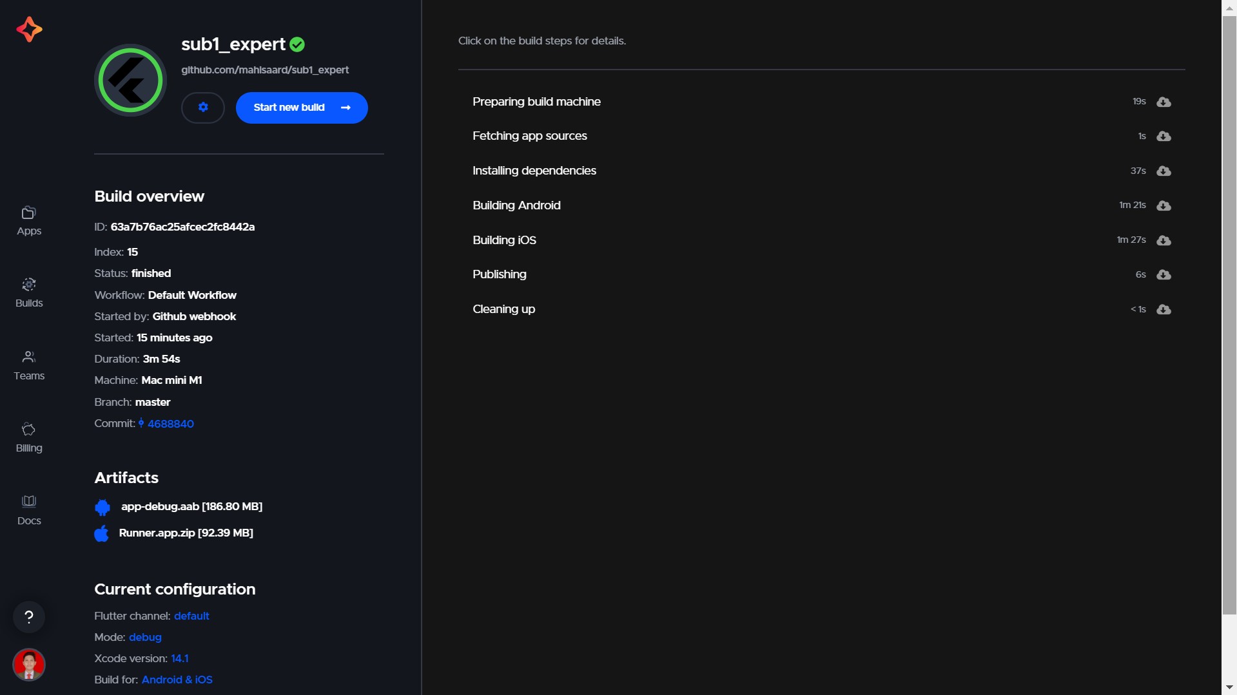Open the Builds section in sidebar

tap(28, 292)
